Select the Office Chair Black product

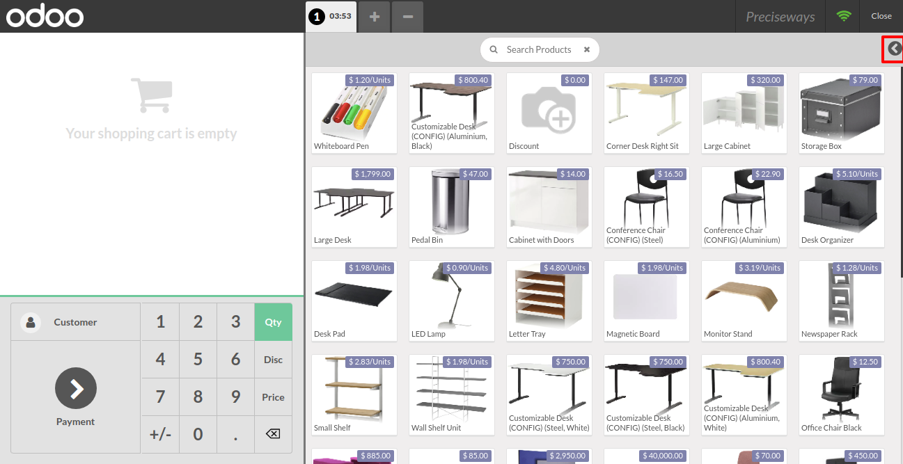pyautogui.click(x=842, y=395)
